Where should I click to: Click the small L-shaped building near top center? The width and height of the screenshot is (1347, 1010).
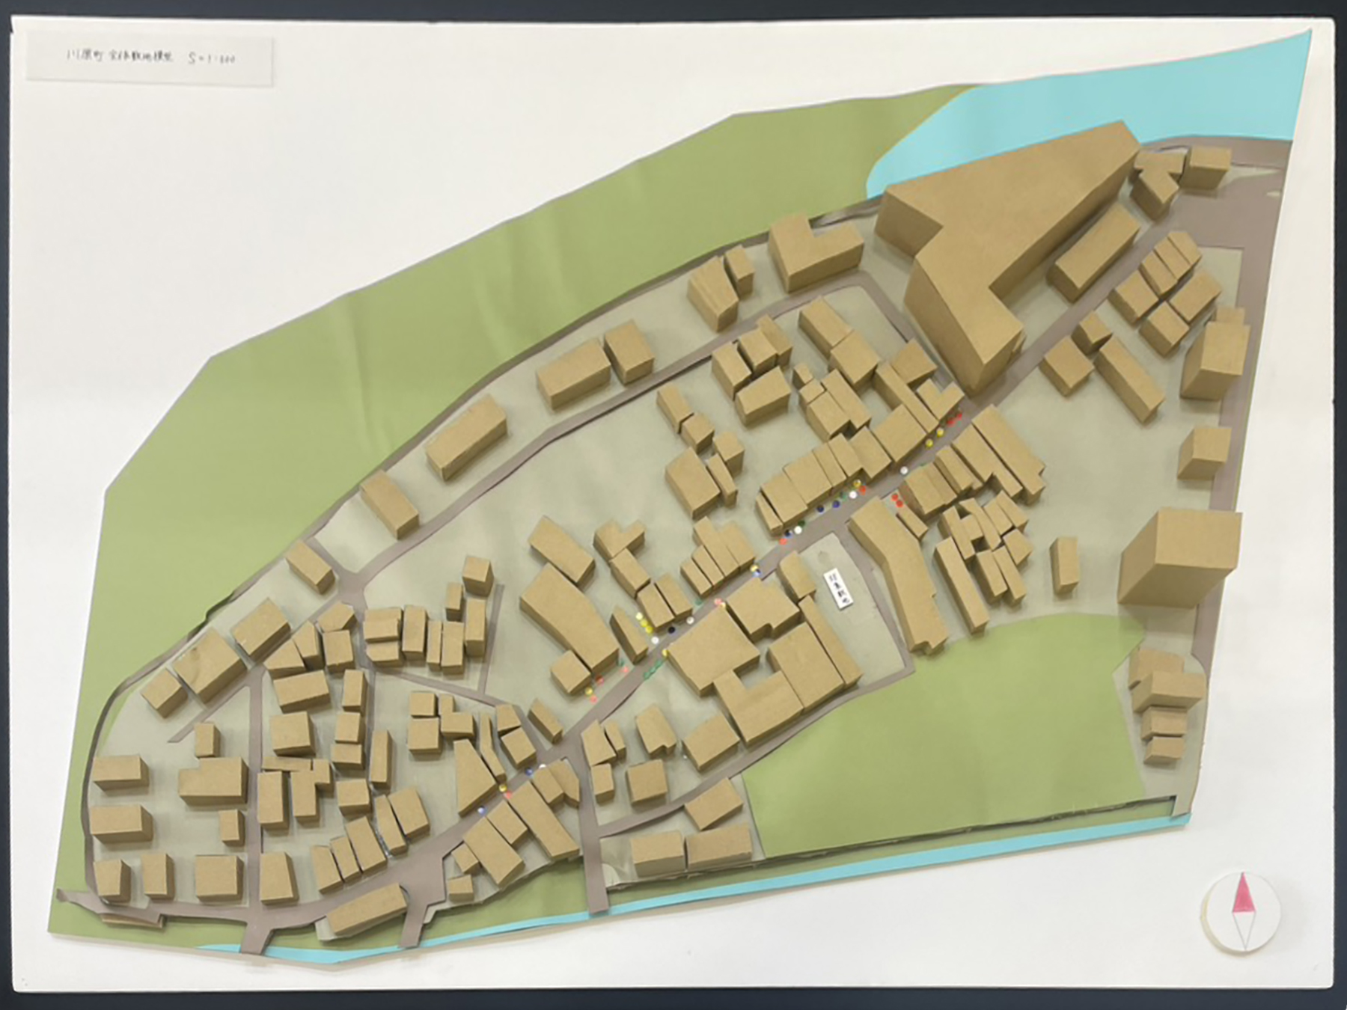click(814, 251)
